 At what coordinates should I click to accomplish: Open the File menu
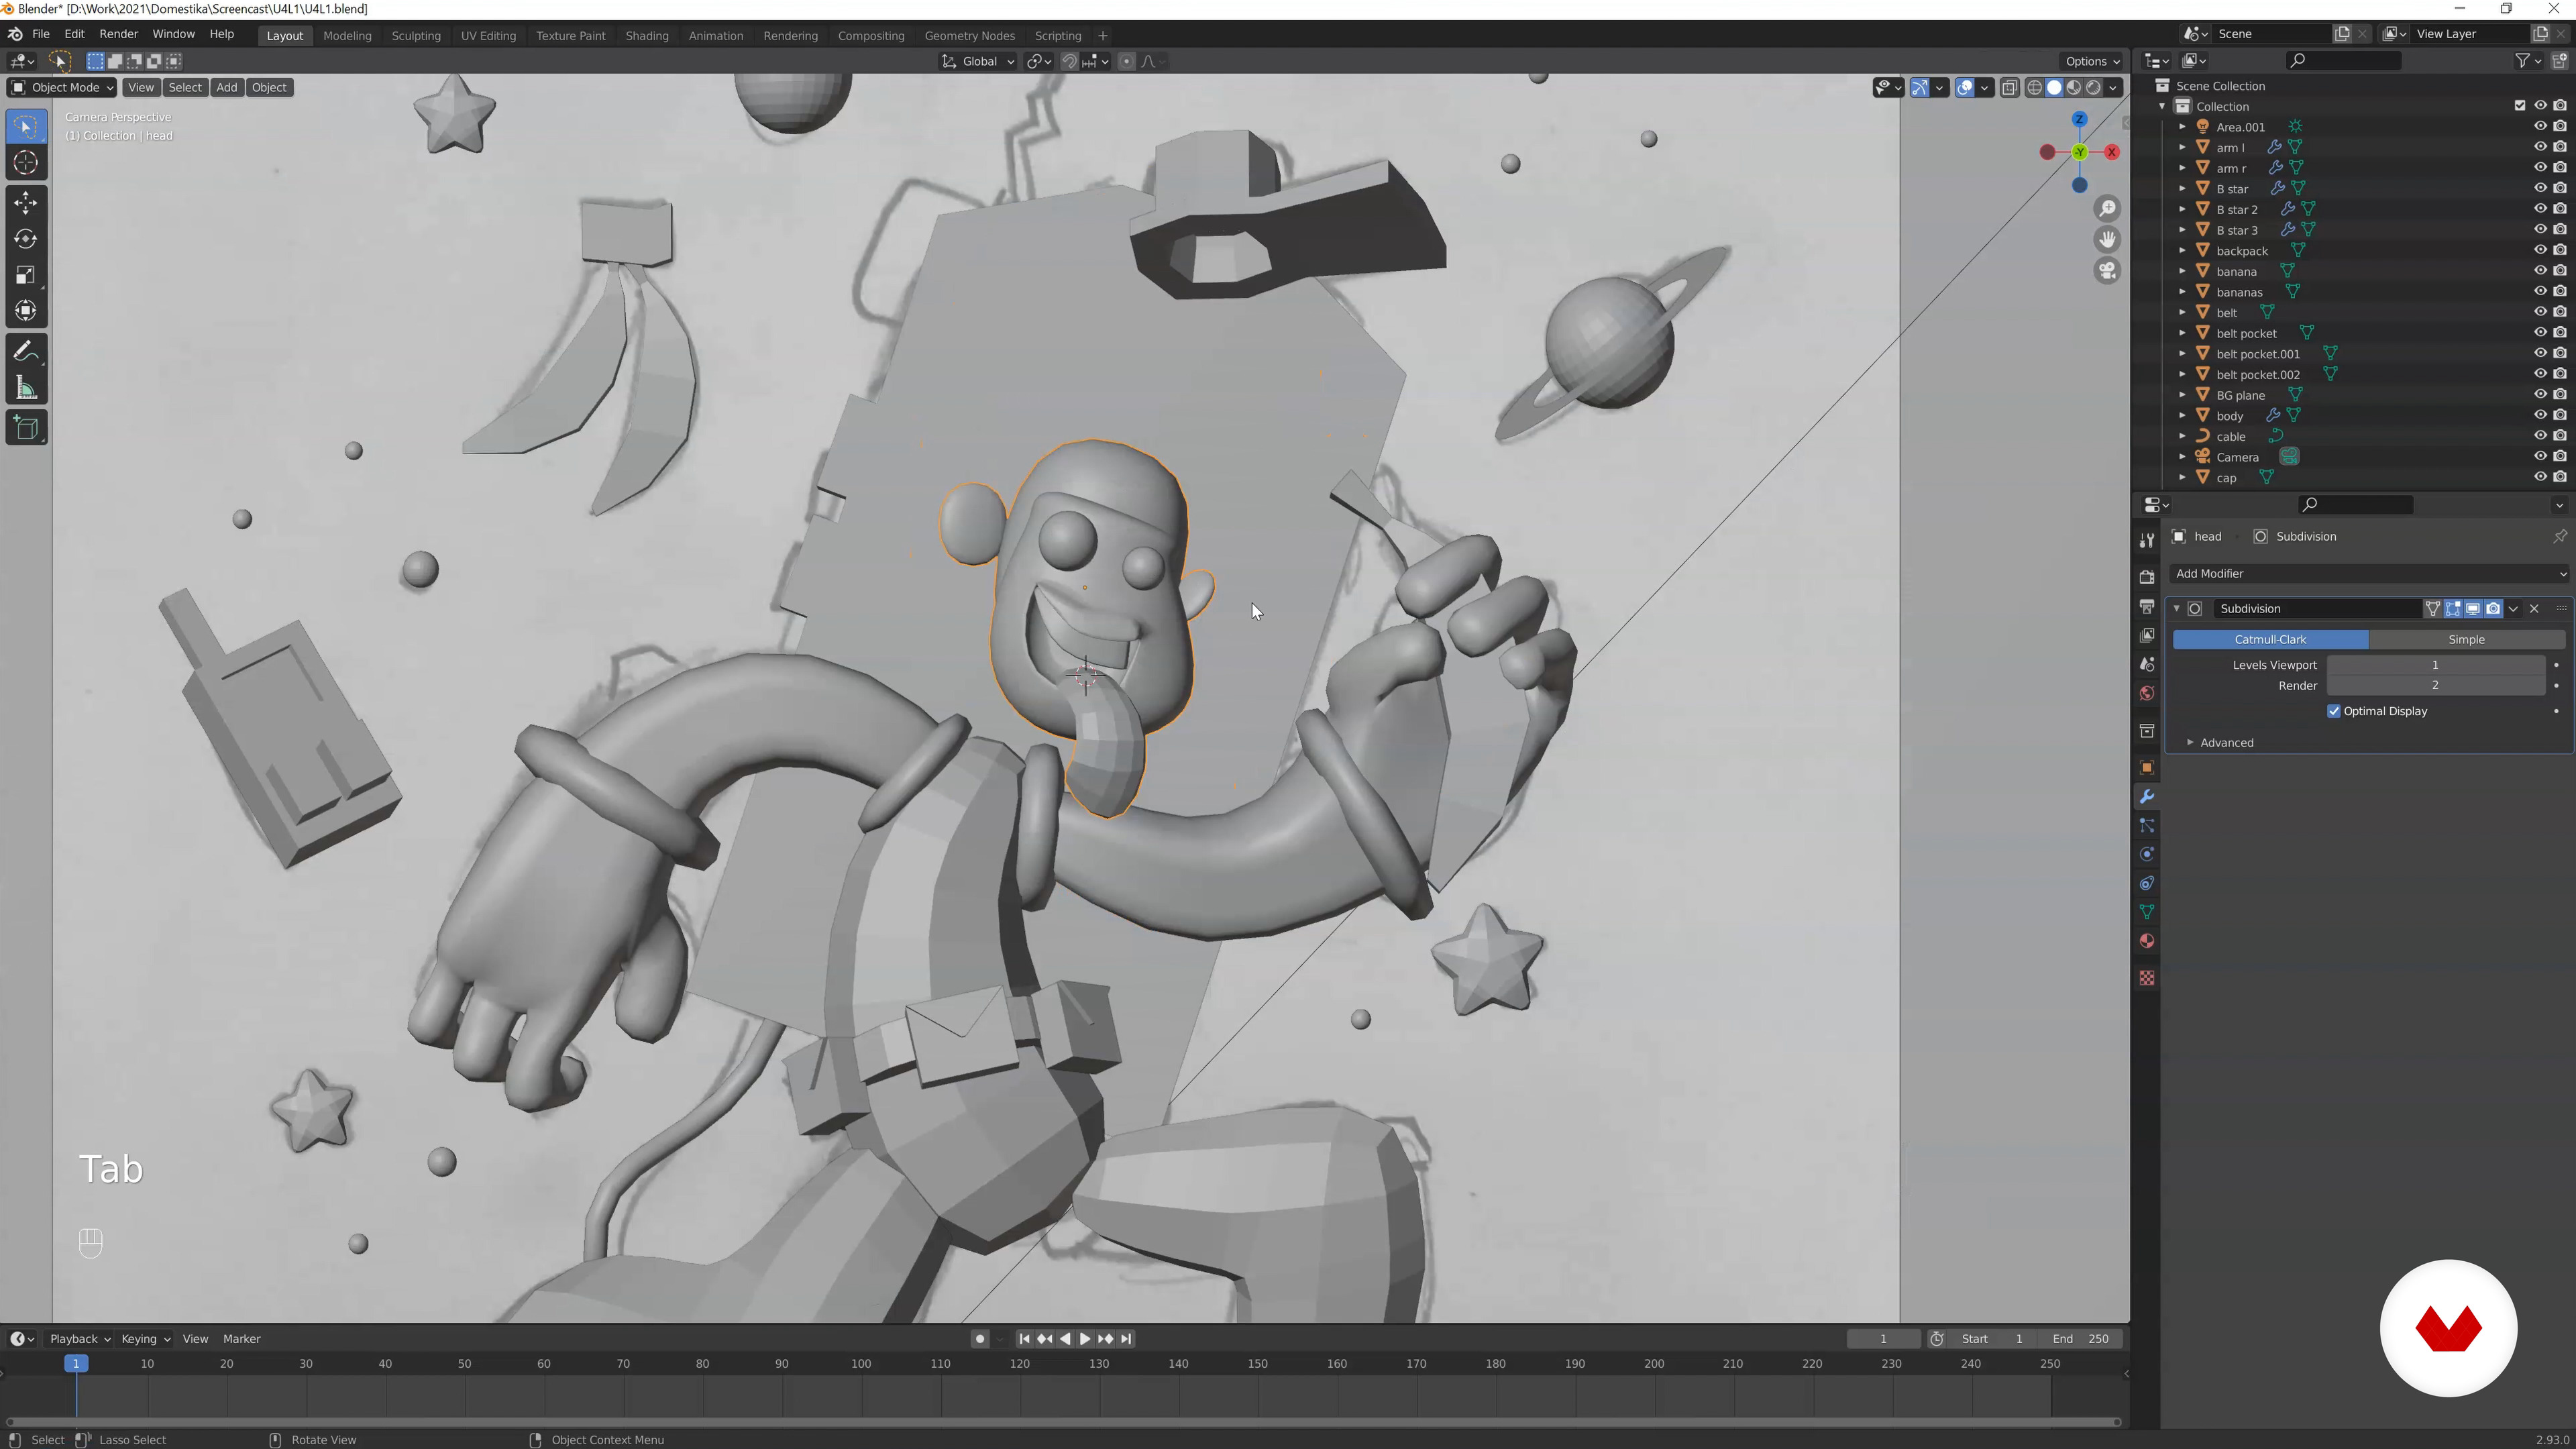(x=41, y=34)
